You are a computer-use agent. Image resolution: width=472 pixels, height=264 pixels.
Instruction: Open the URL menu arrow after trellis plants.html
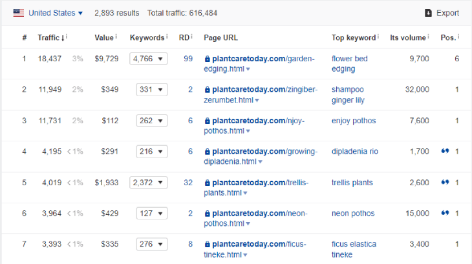[x=245, y=193]
